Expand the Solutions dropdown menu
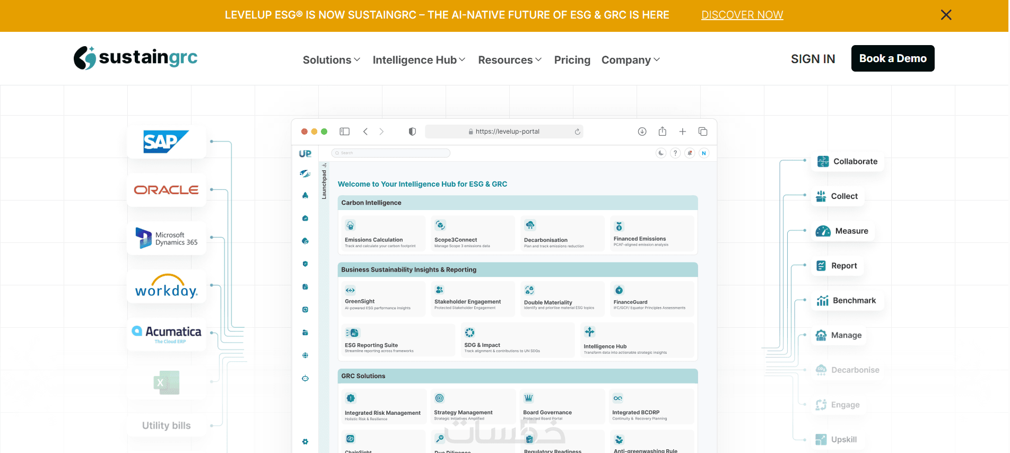Screen dimensions: 1010x453 332,60
